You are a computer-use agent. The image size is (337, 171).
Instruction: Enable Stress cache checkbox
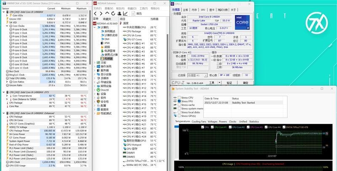tap(179, 105)
